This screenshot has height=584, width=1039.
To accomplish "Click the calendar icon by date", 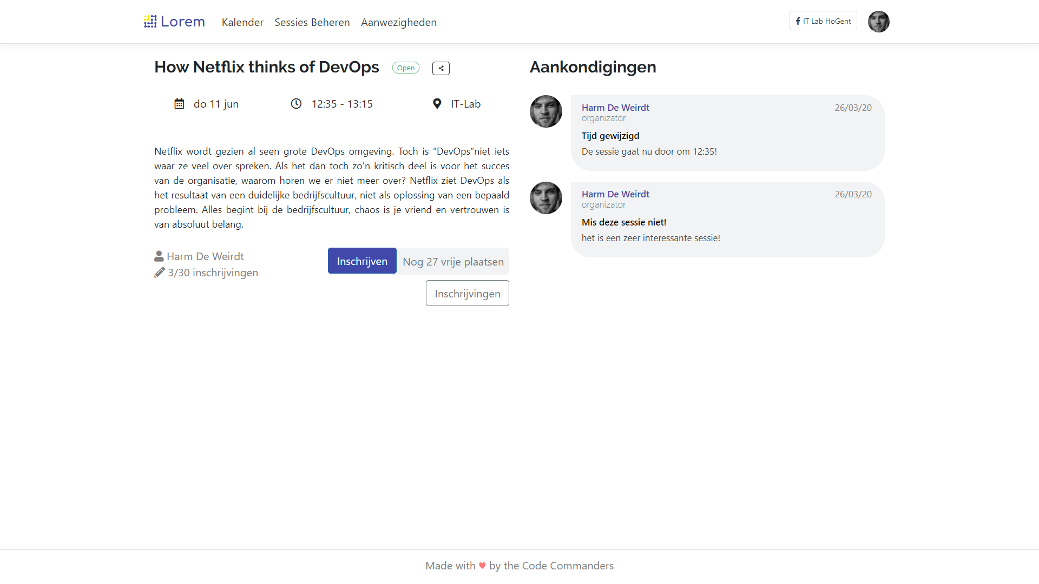I will pyautogui.click(x=179, y=104).
